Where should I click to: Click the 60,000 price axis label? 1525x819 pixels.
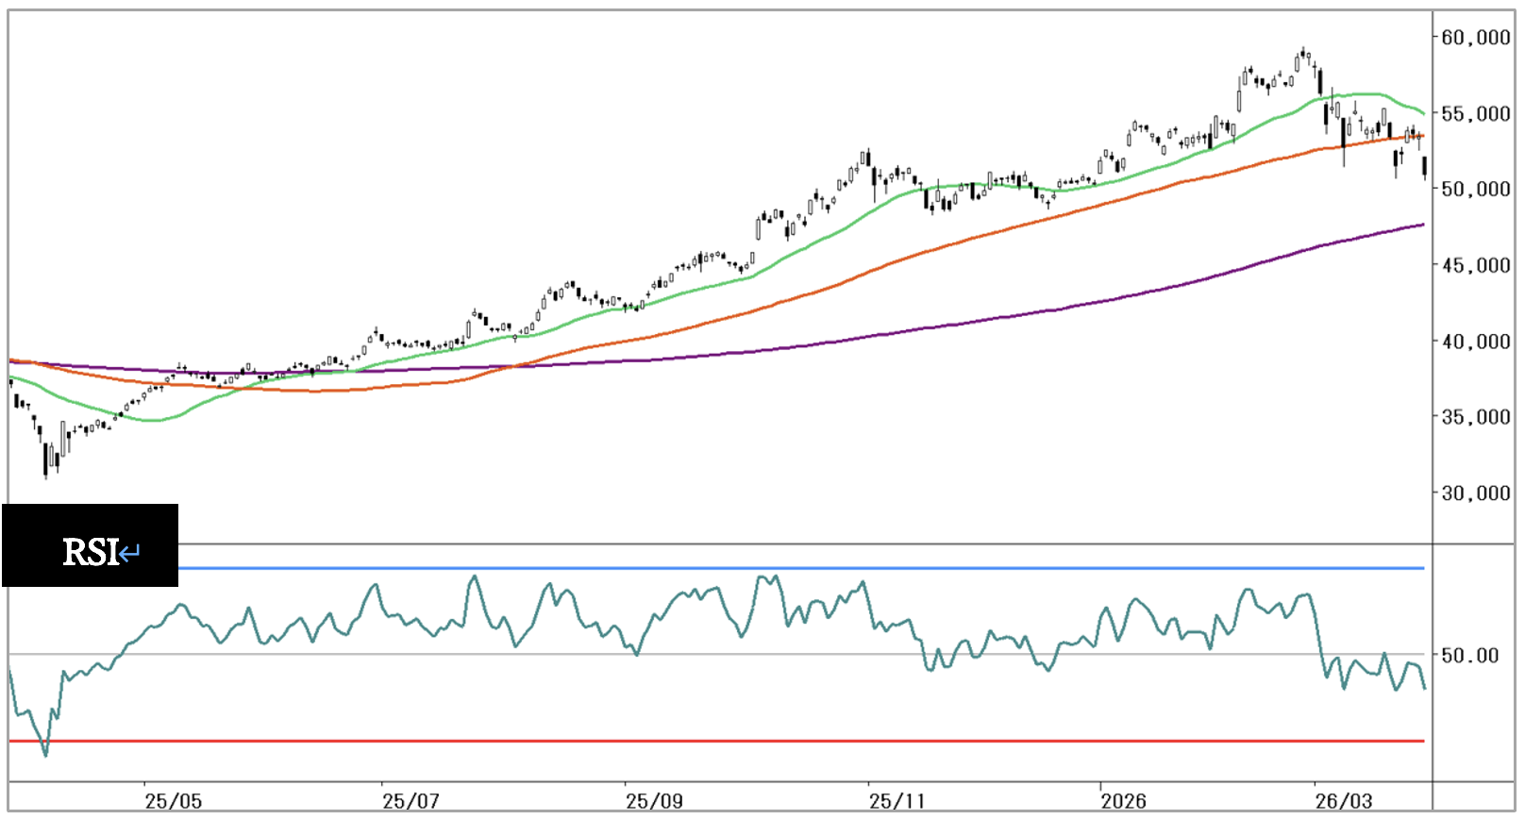click(1475, 38)
